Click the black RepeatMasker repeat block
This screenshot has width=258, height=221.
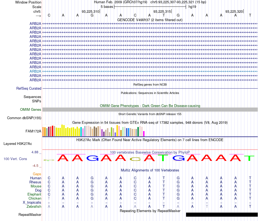(222, 214)
